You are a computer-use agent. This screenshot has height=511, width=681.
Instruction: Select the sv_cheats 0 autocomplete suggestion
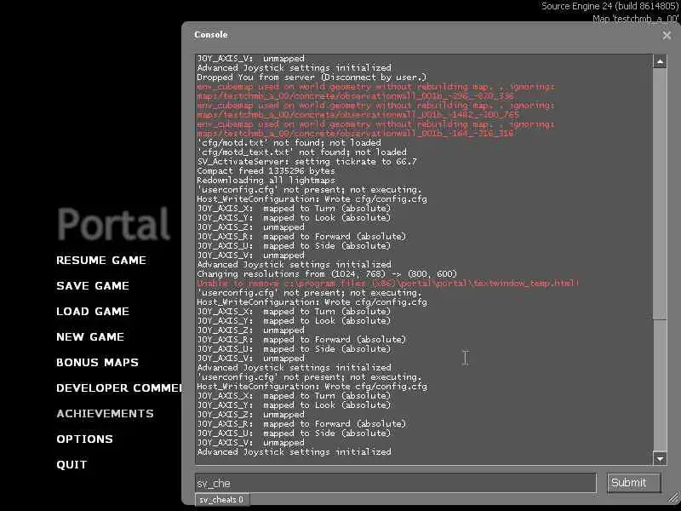222,500
